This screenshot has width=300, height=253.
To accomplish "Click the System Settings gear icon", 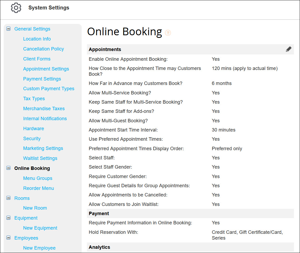I will [16, 8].
